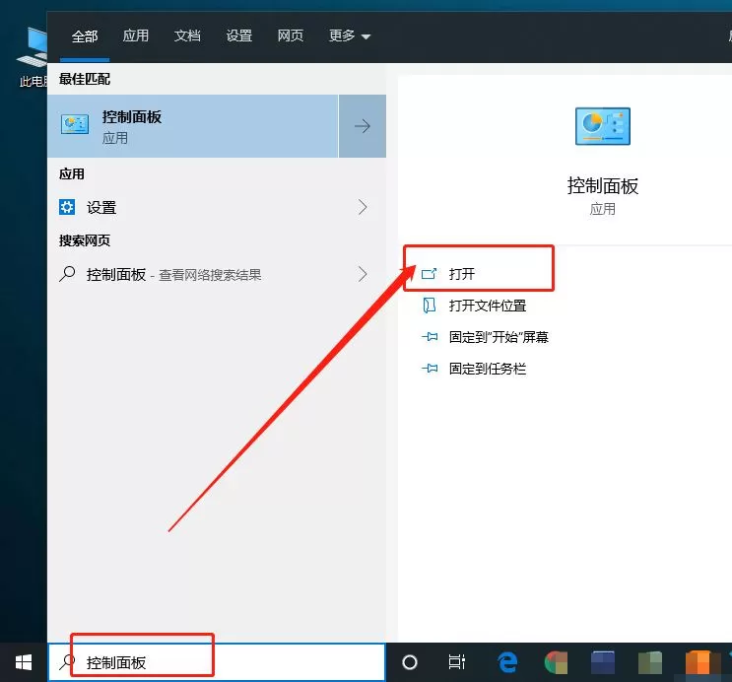Click the 打开 open icon in preview pane
The image size is (732, 682).
tap(429, 274)
